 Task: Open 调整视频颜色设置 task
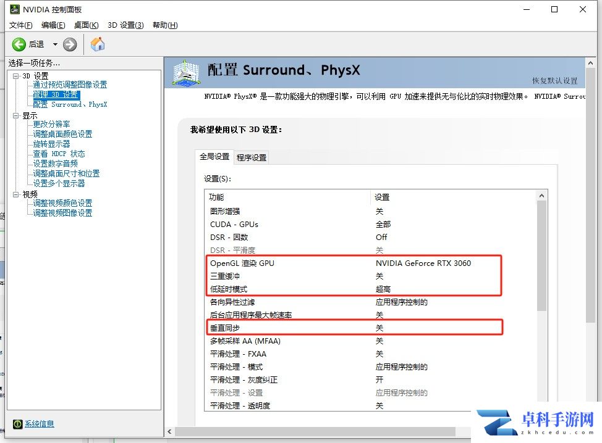tap(62, 203)
